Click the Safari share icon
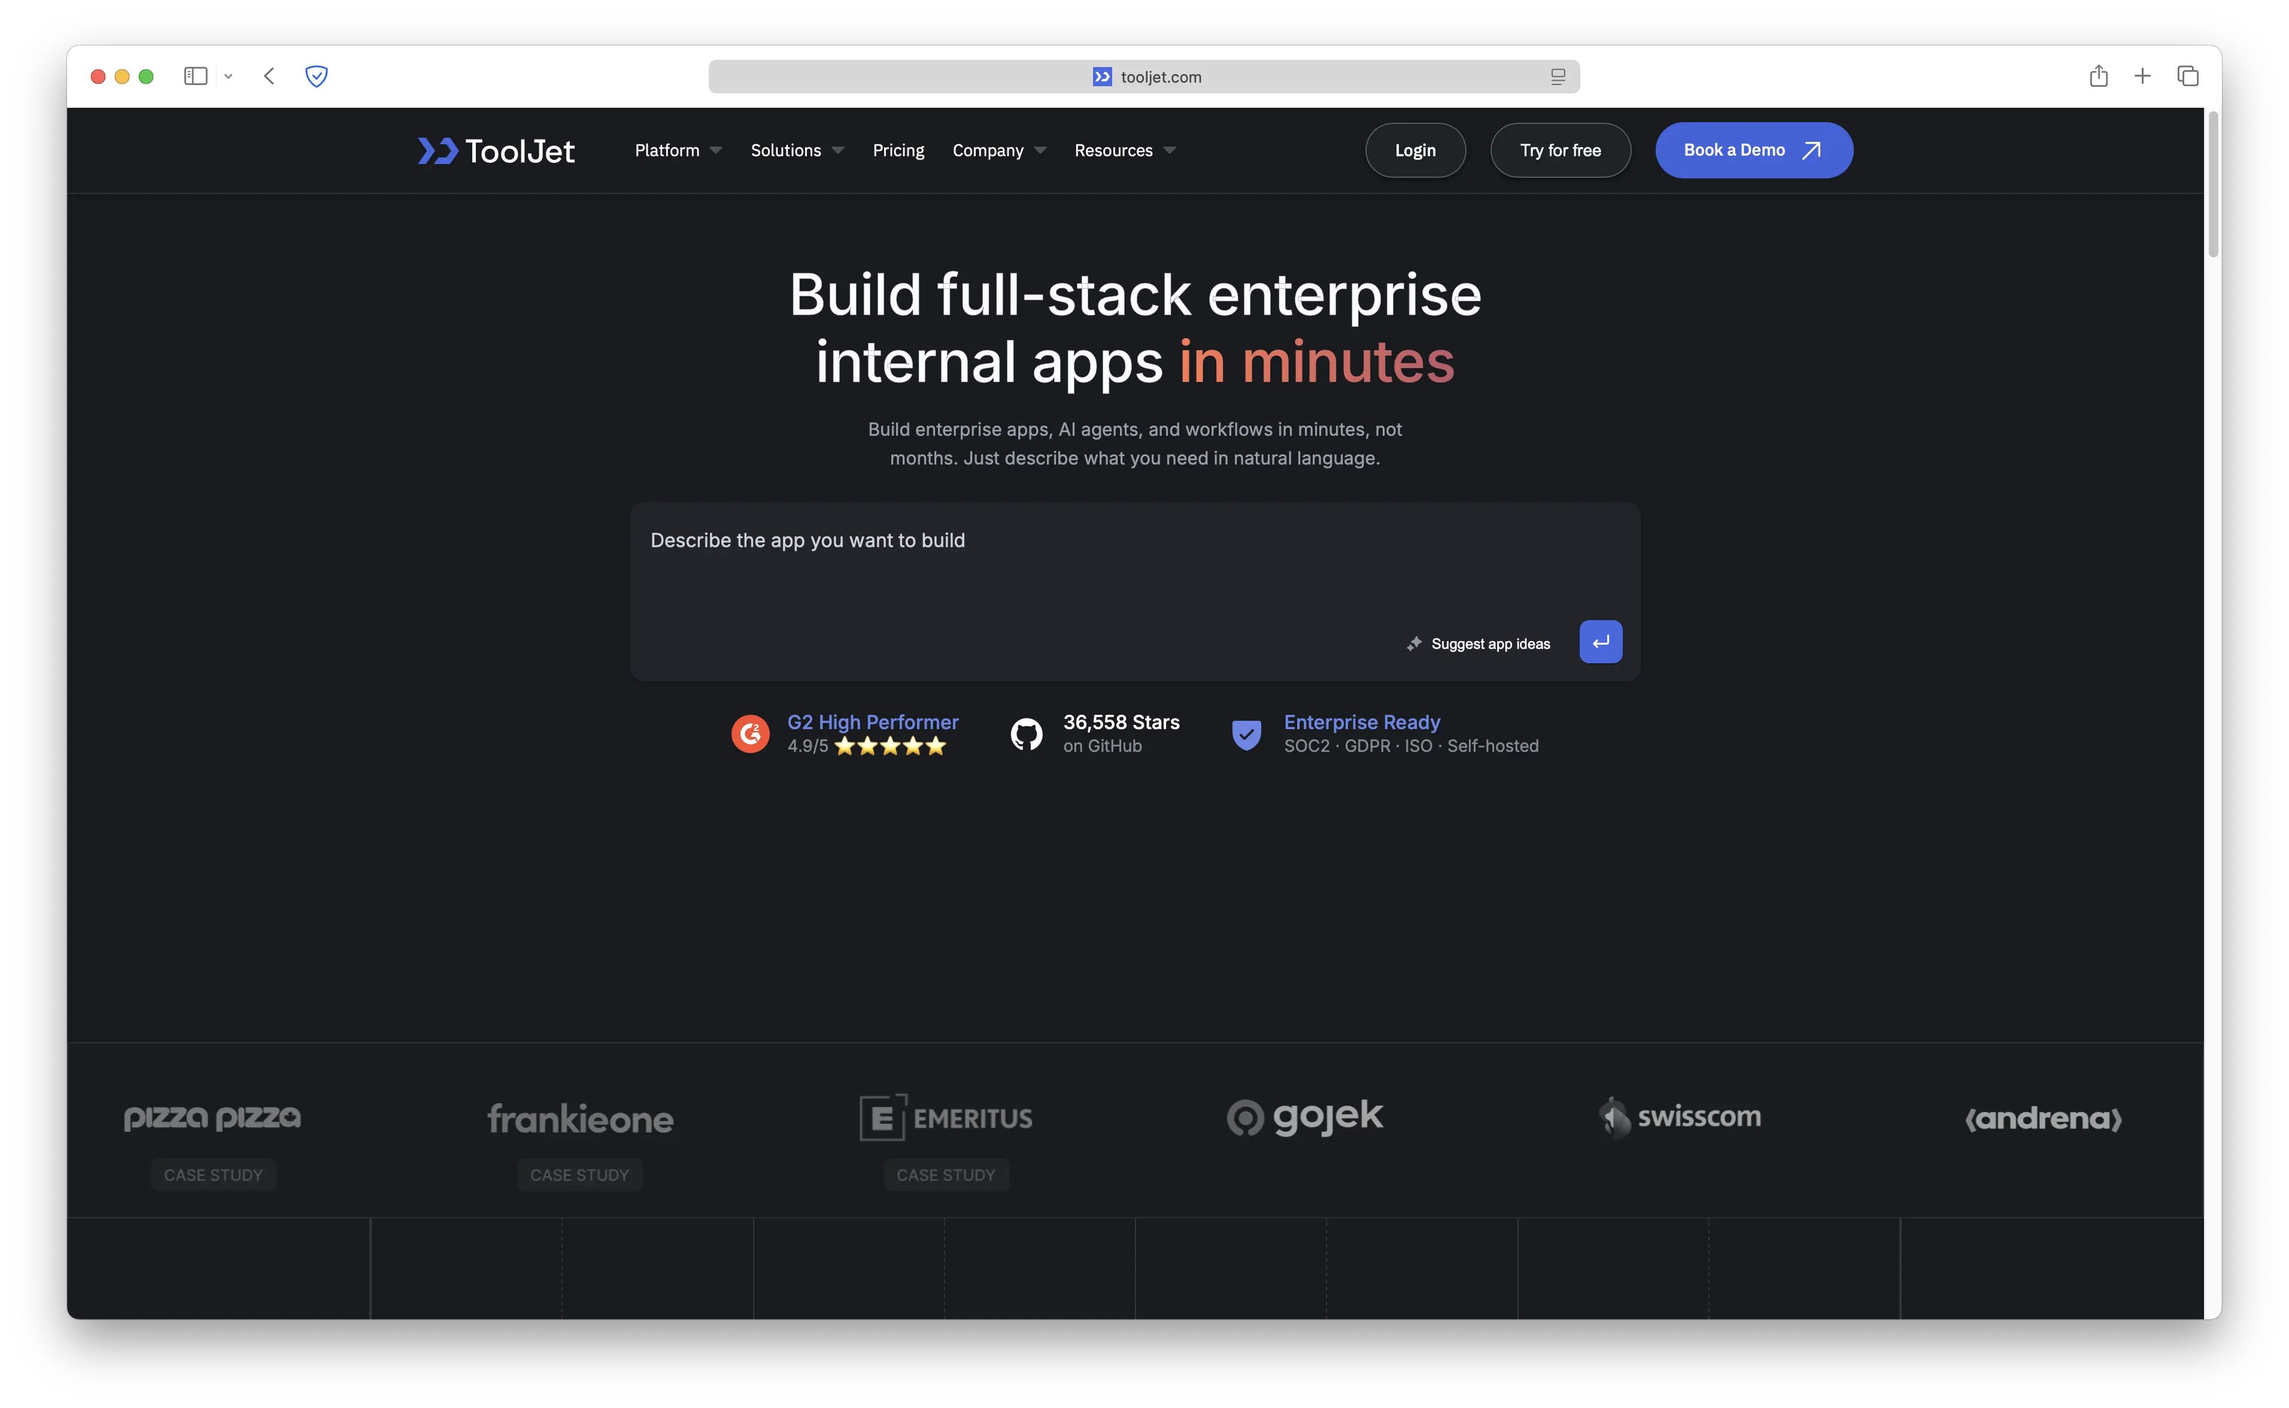 click(x=2098, y=77)
